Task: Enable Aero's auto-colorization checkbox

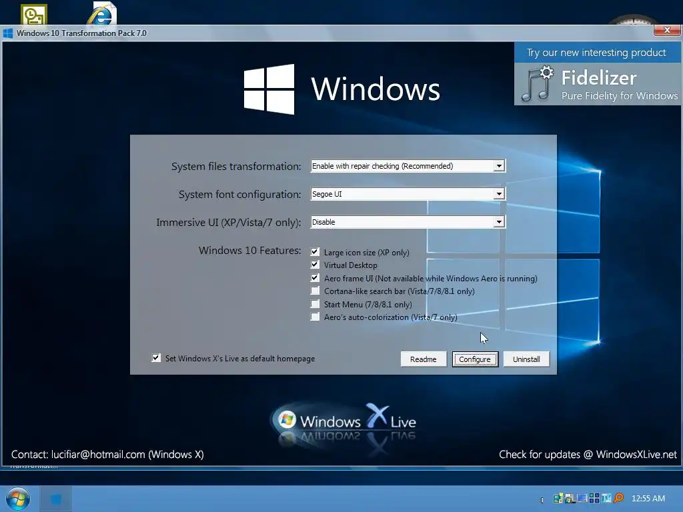Action: 315,317
